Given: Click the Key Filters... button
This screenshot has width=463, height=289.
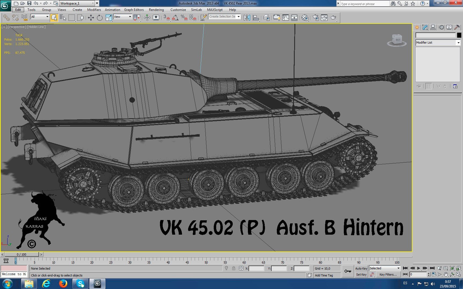Looking at the screenshot, I should 388,275.
